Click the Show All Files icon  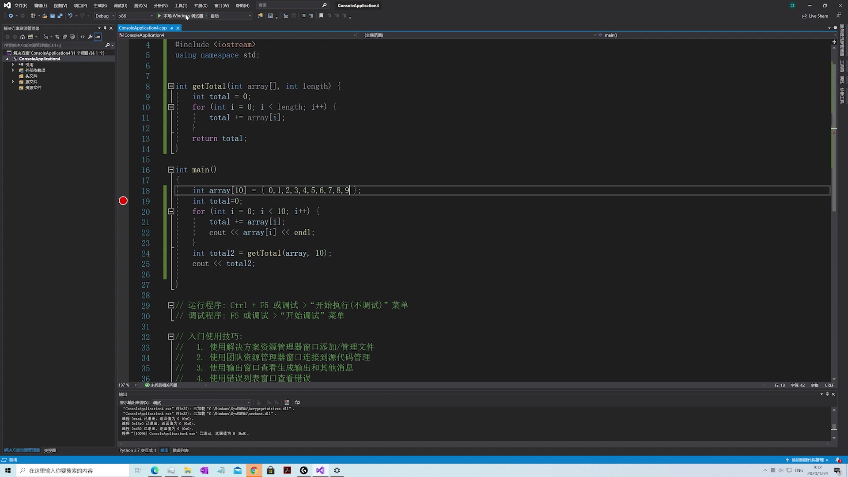(72, 37)
